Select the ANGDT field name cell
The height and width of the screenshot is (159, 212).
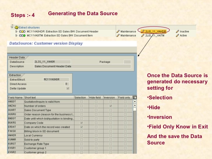(16, 102)
